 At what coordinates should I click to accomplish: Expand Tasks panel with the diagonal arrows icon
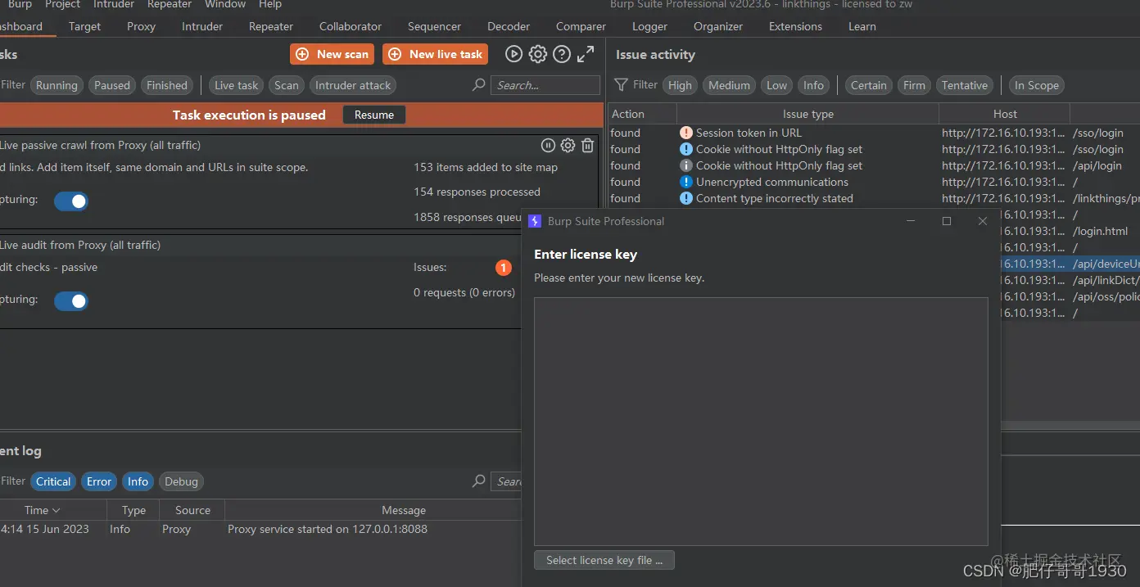point(586,54)
